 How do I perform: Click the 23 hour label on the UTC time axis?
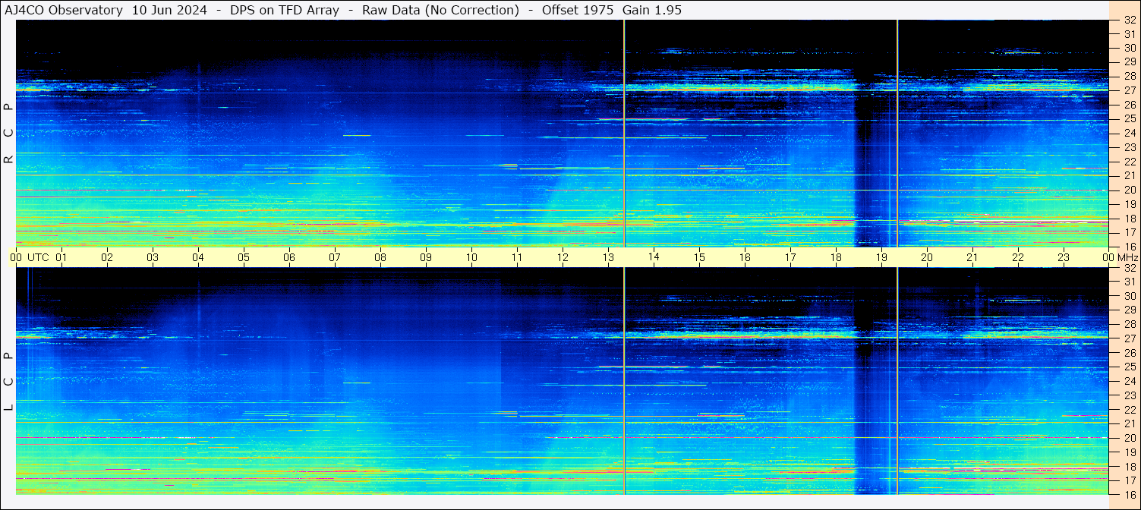[x=1064, y=257]
